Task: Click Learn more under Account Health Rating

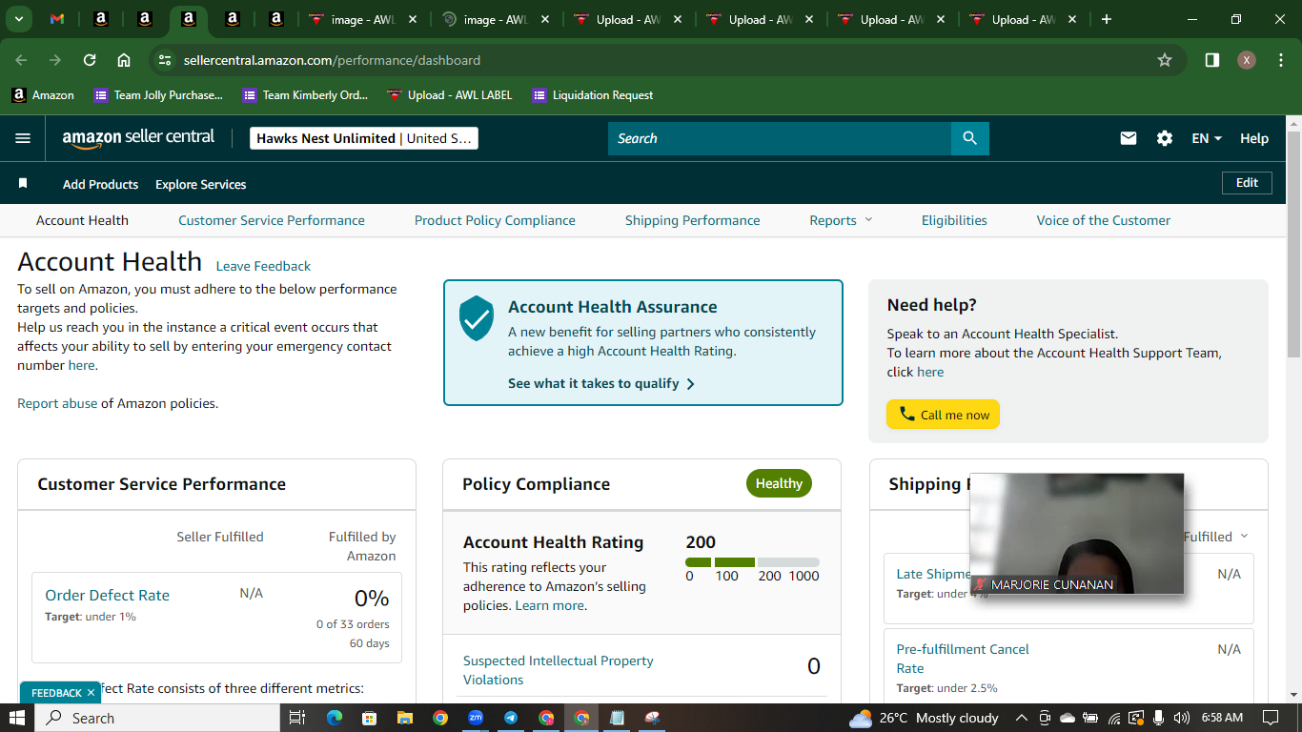Action: (x=550, y=605)
